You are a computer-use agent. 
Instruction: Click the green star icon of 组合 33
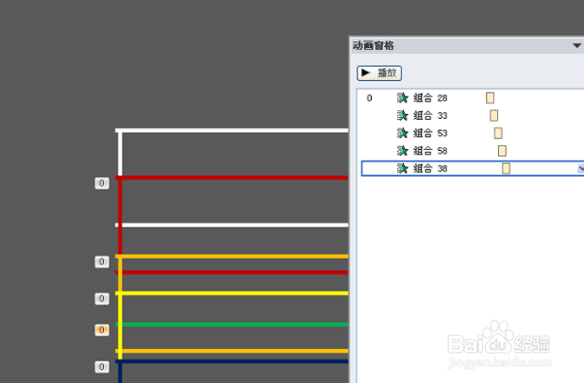402,115
